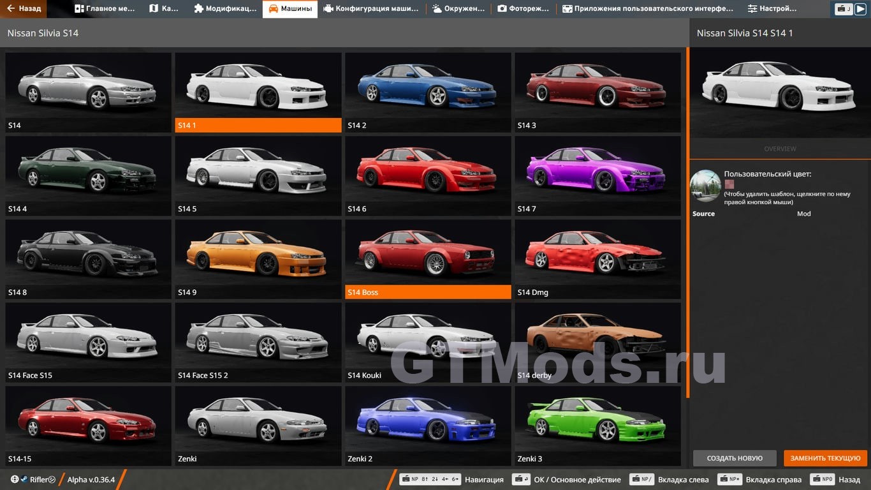Click the NP* key icon for Вкладка справа
This screenshot has height=490, width=871.
(x=729, y=479)
